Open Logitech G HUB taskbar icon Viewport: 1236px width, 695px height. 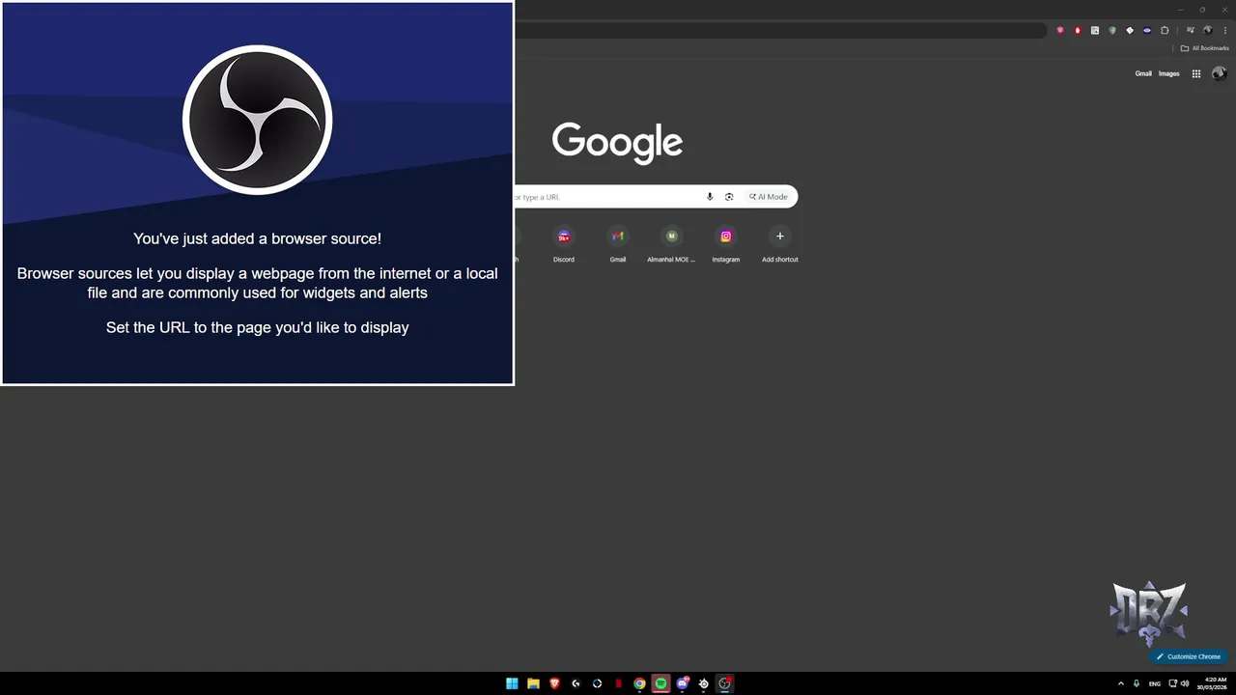[x=576, y=683]
